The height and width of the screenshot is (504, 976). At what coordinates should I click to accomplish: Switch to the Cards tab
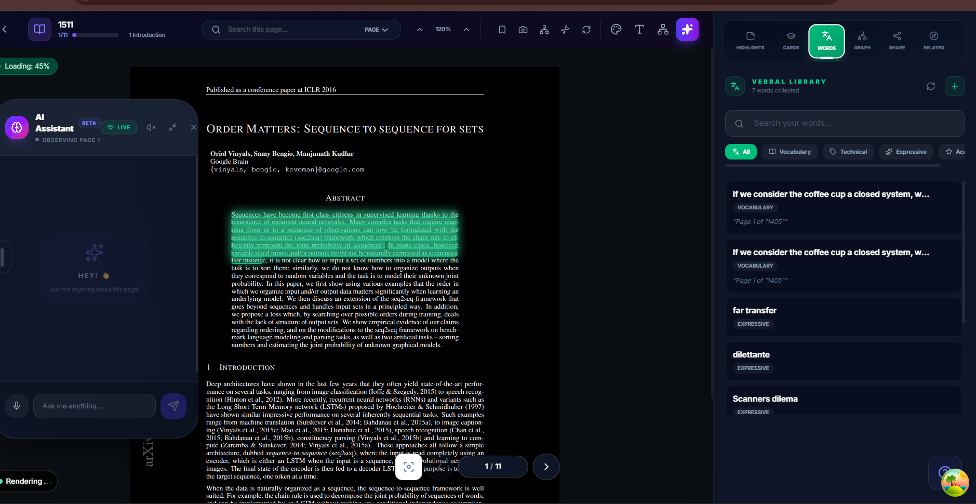tap(791, 41)
